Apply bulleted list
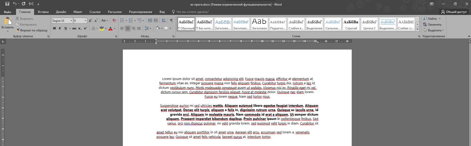Viewport: 471px width, 146px height. pyautogui.click(x=122, y=21)
